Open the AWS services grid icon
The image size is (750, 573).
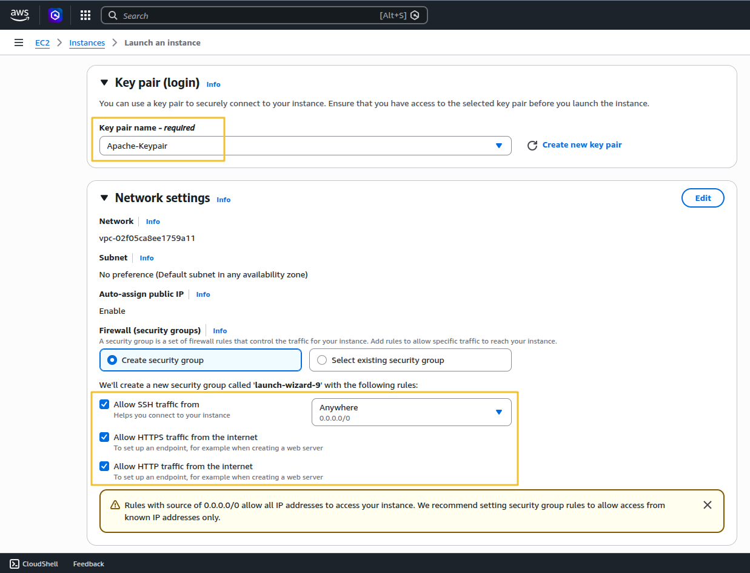coord(85,15)
